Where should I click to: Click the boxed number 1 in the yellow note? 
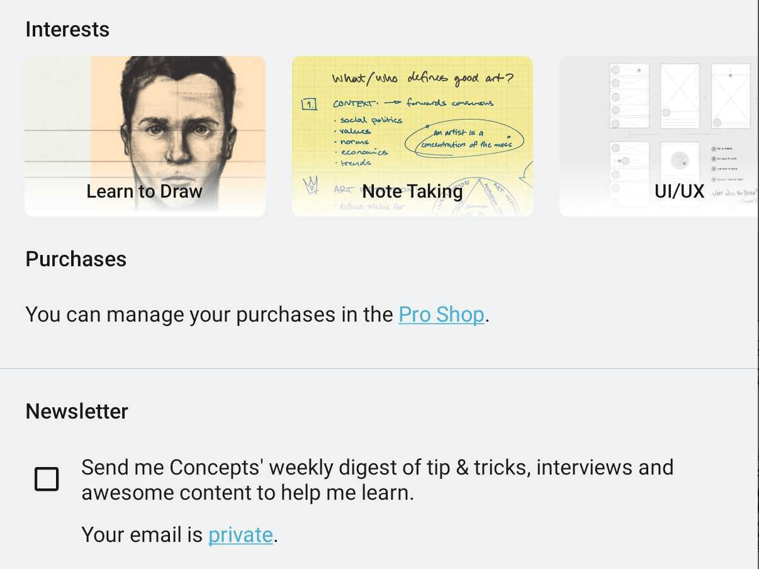point(310,104)
